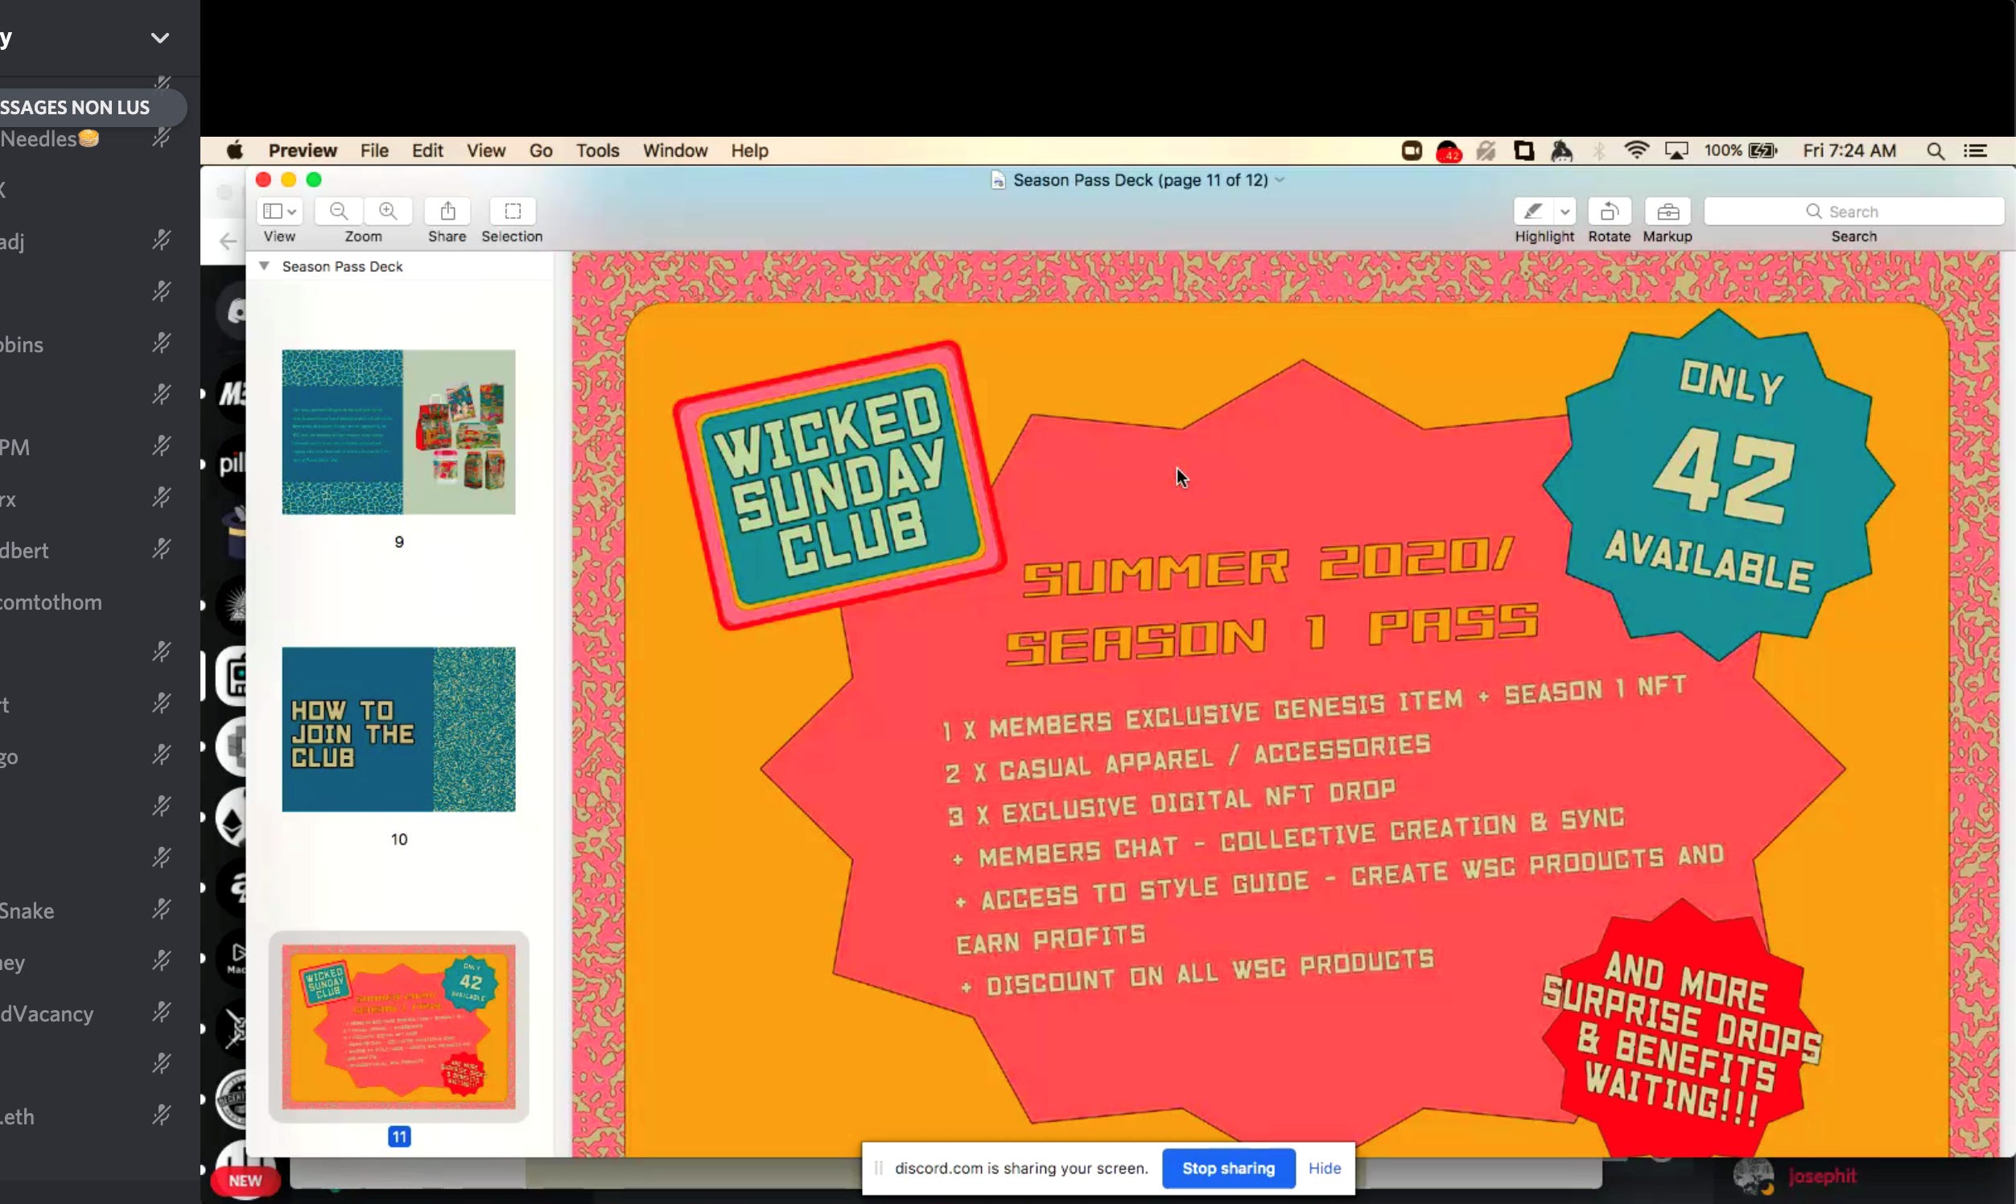Screen dimensions: 2016x1204
Task: Toggle mute icon beside adj
Action: click(162, 241)
